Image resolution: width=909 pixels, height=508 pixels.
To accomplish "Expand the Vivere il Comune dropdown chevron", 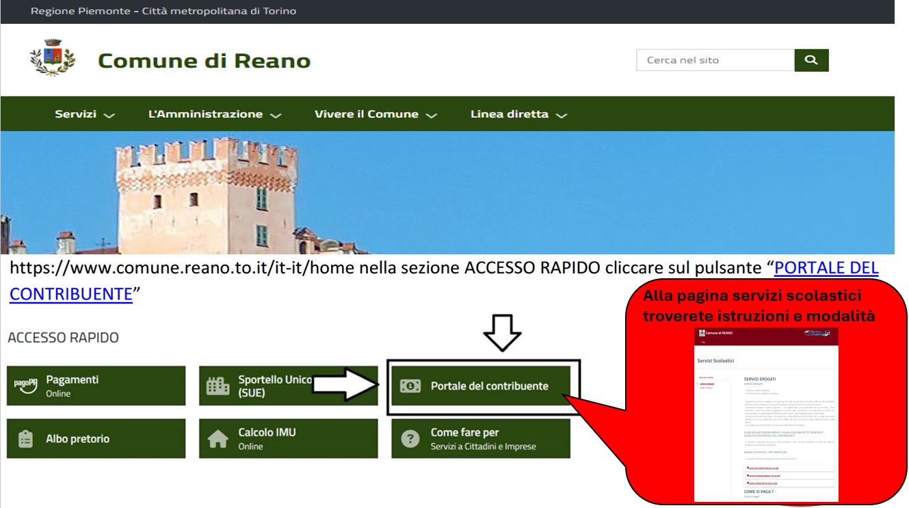I will coord(431,116).
